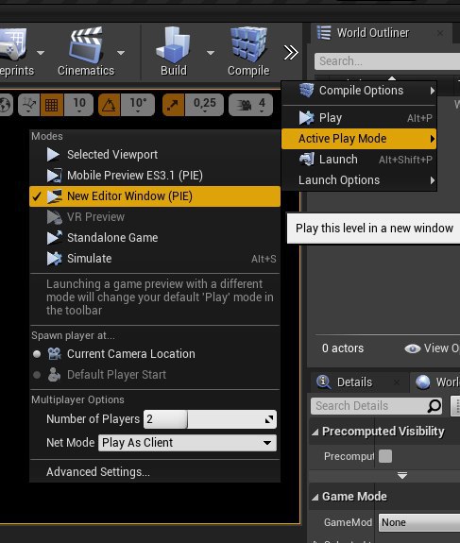Expand Cinematics dropdown arrow

click(x=121, y=53)
